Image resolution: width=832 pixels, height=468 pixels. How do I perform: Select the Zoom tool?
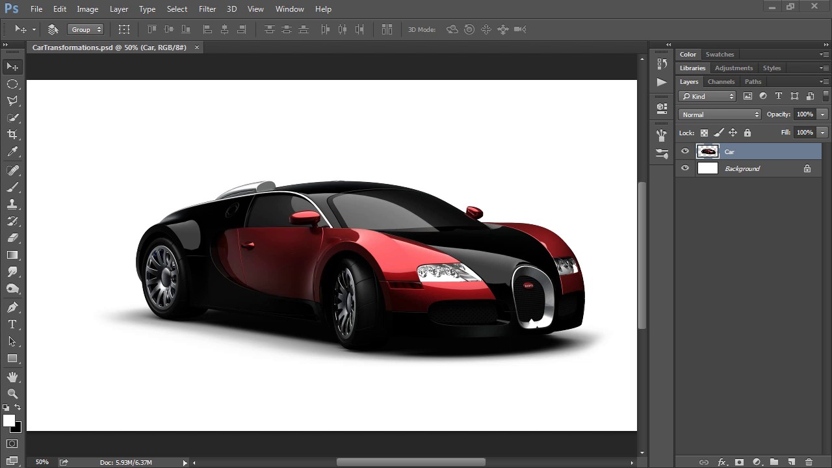(x=12, y=394)
